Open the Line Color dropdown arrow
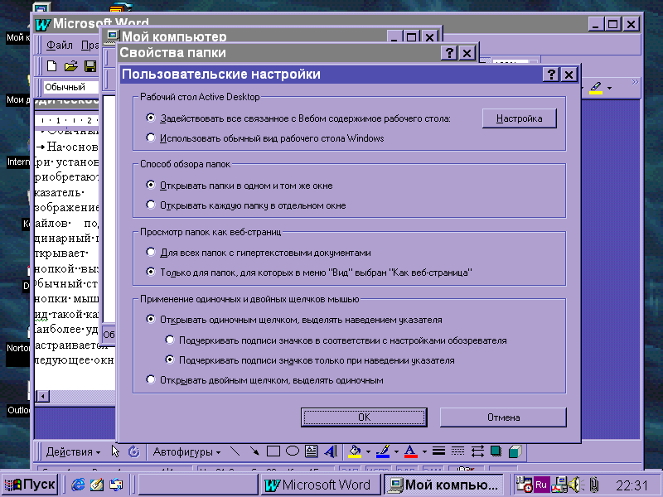 [x=396, y=451]
